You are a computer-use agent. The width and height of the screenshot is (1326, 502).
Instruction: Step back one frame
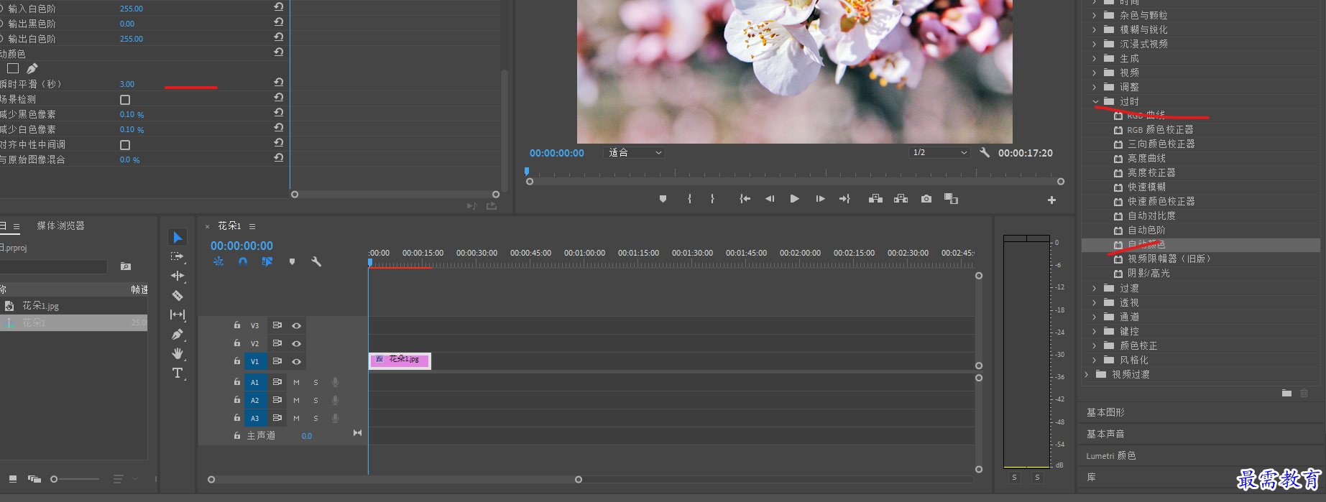coord(770,199)
